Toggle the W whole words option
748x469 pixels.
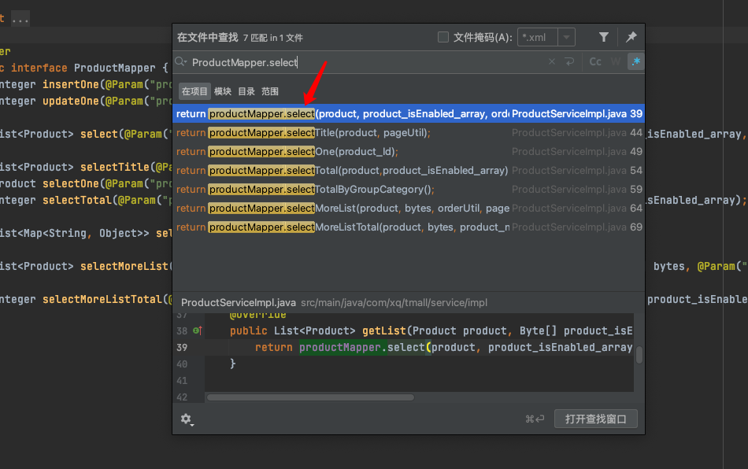coord(616,62)
